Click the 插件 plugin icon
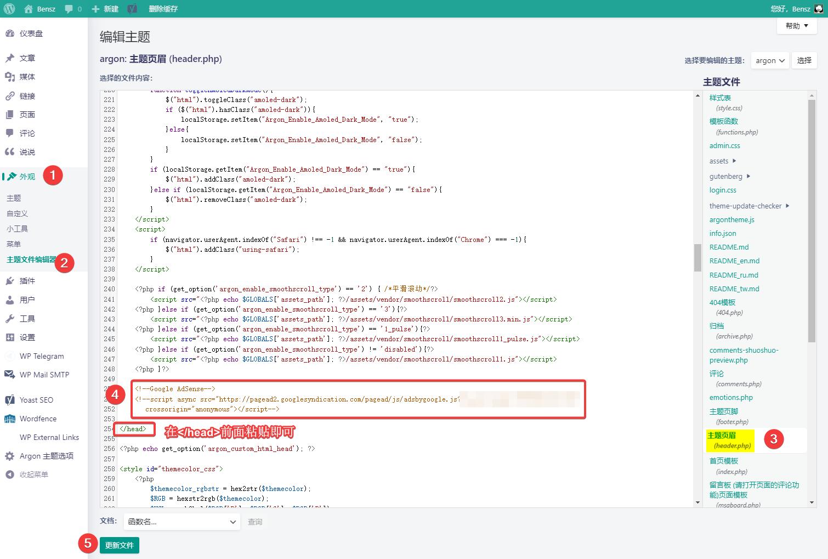The height and width of the screenshot is (559, 828). (10, 281)
